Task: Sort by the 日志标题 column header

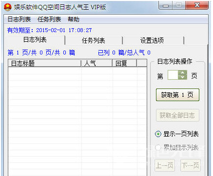Action: [x=44, y=63]
